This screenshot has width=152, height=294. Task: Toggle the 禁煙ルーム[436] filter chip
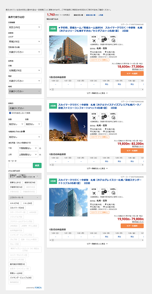pos(16,273)
